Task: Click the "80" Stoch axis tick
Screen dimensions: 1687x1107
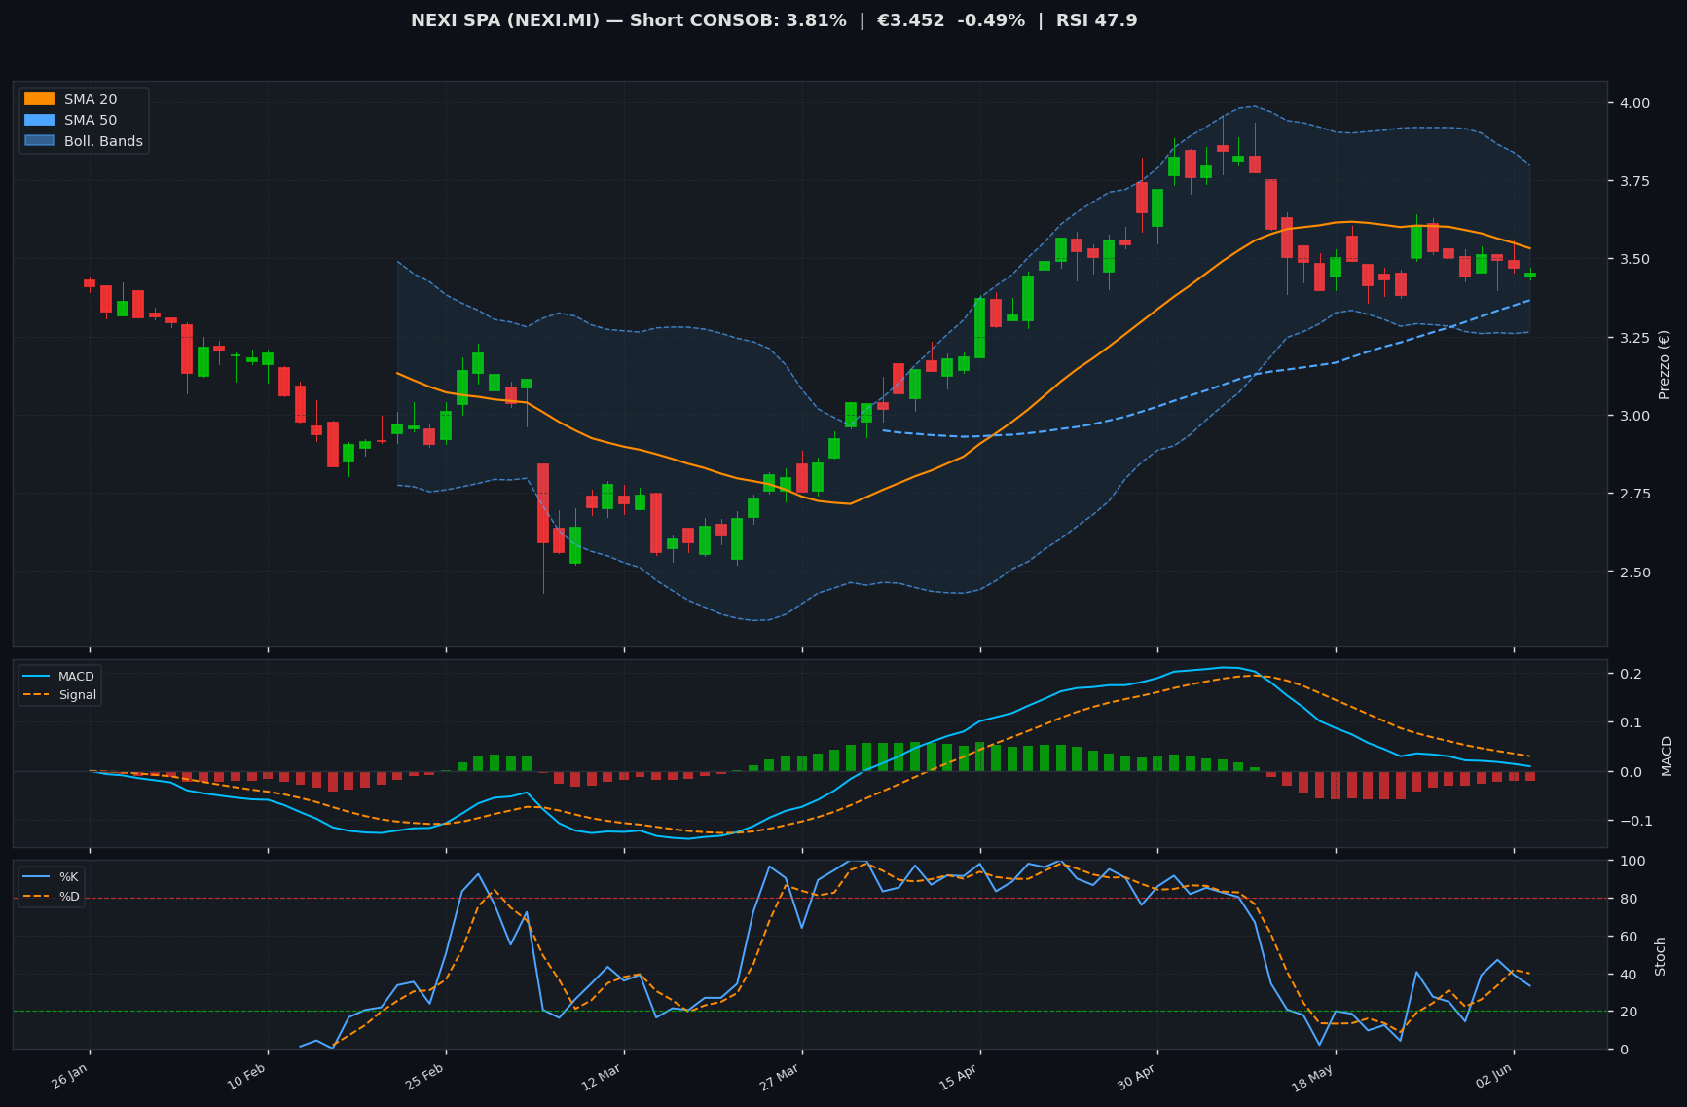Action: tap(1629, 899)
